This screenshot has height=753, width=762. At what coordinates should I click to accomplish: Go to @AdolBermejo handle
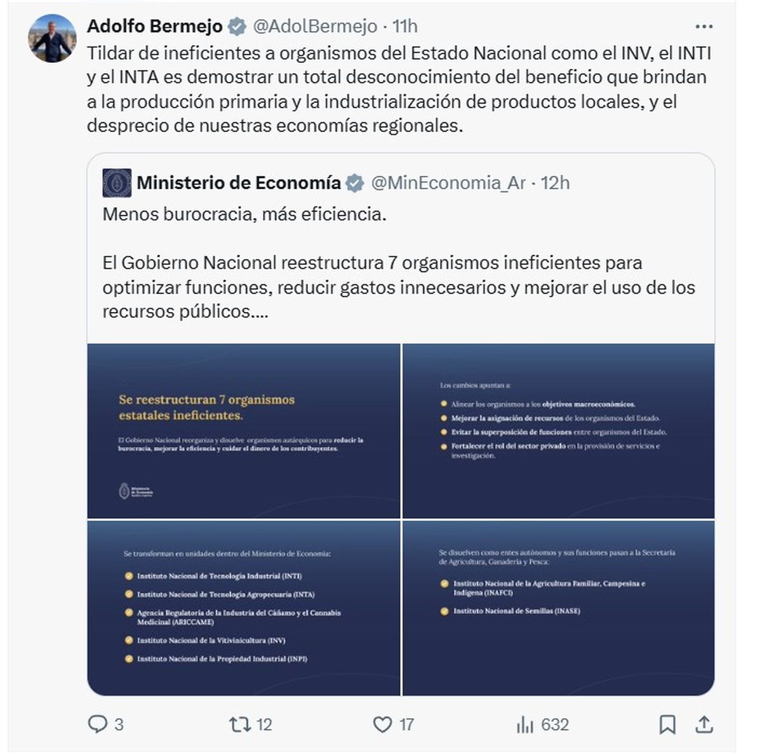[315, 26]
